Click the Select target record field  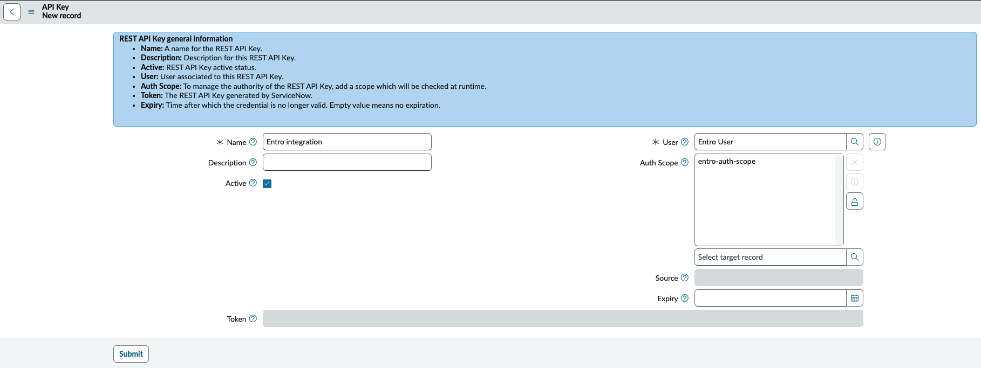click(x=770, y=257)
